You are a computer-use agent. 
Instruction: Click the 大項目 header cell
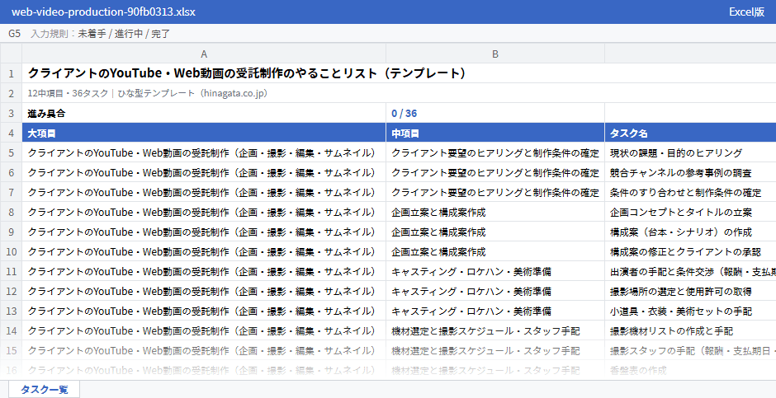[x=204, y=133]
